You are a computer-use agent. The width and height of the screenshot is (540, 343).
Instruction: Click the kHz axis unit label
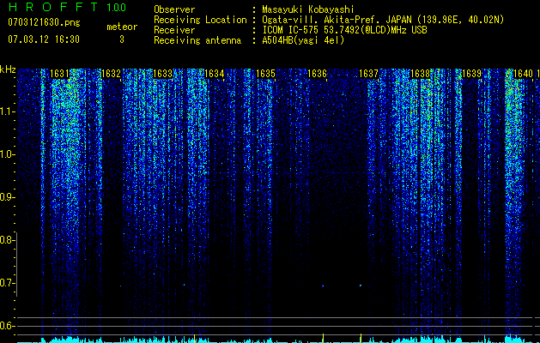pyautogui.click(x=8, y=69)
